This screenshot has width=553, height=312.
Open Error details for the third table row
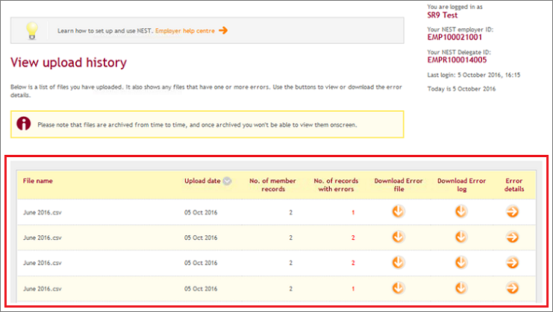[x=512, y=262]
